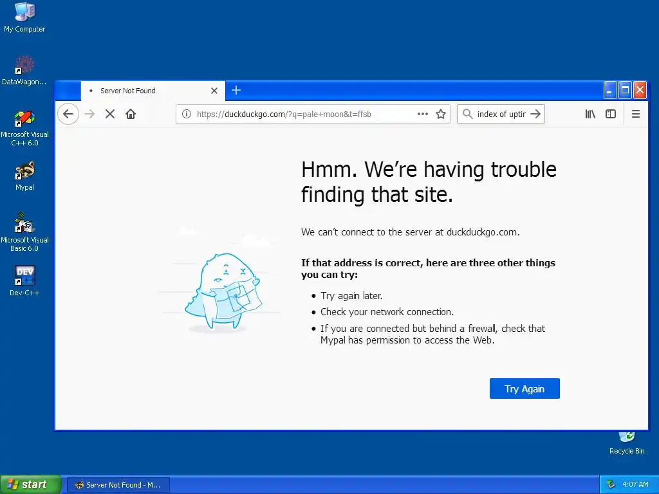Bookmark this page with star icon
This screenshot has width=659, height=494.
[440, 114]
